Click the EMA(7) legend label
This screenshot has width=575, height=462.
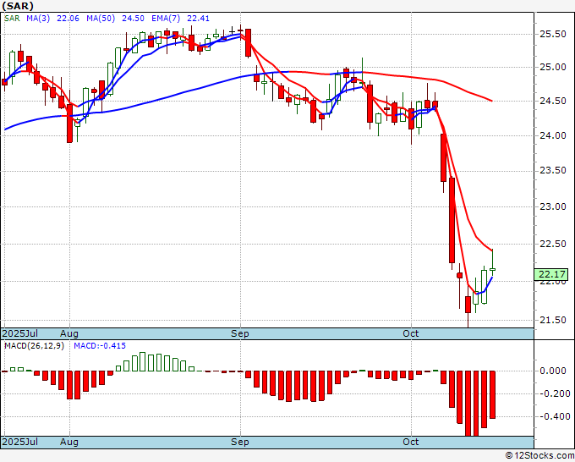(x=166, y=18)
